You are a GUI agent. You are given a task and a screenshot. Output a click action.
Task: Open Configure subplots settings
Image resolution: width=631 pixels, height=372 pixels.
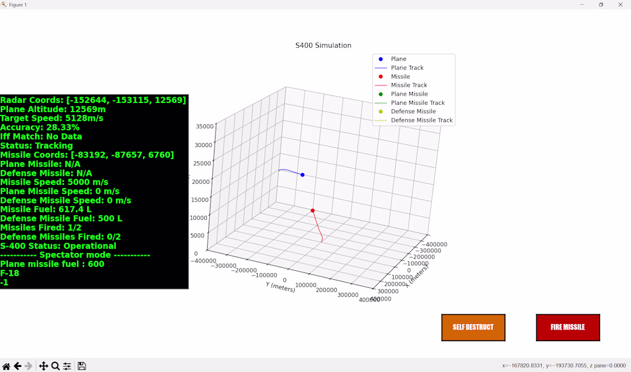pos(67,366)
